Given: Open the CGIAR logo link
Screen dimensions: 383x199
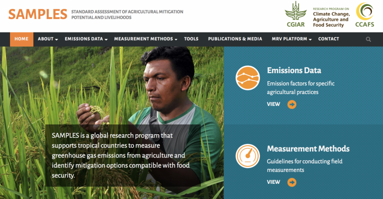Looking at the screenshot, I should pos(295,15).
